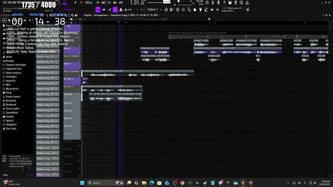Open the Browser tree icon in toolbar
Image resolution: width=333 pixels, height=187 pixels.
tap(189, 10)
